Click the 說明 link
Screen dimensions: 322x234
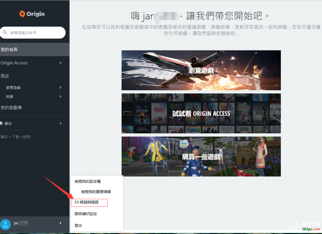[x=26, y=137]
